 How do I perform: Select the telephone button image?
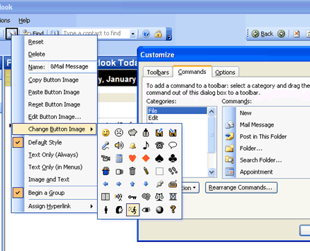pyautogui.click(x=160, y=145)
